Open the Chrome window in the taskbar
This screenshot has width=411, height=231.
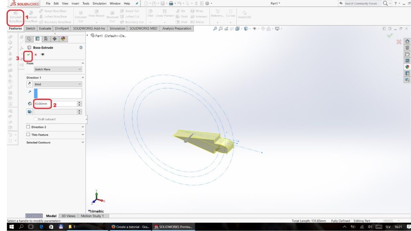click(130, 227)
